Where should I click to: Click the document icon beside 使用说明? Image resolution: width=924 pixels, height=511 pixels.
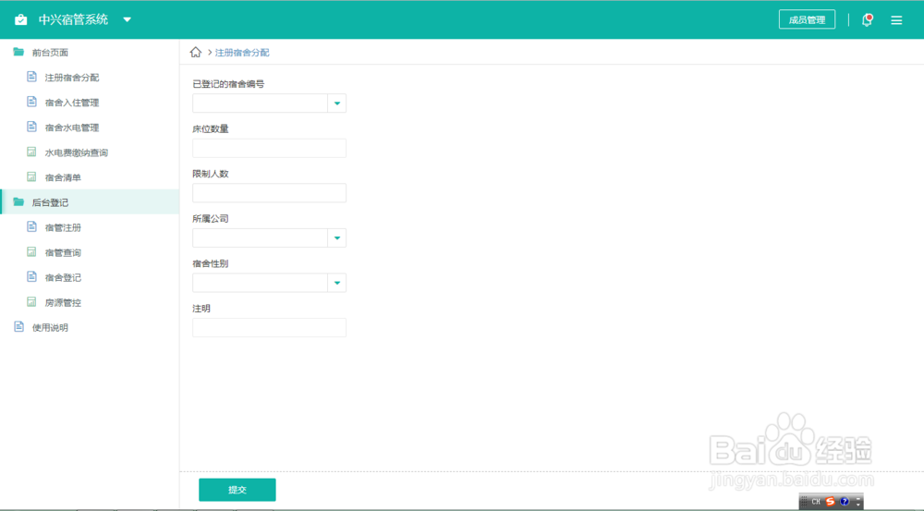pyautogui.click(x=18, y=327)
